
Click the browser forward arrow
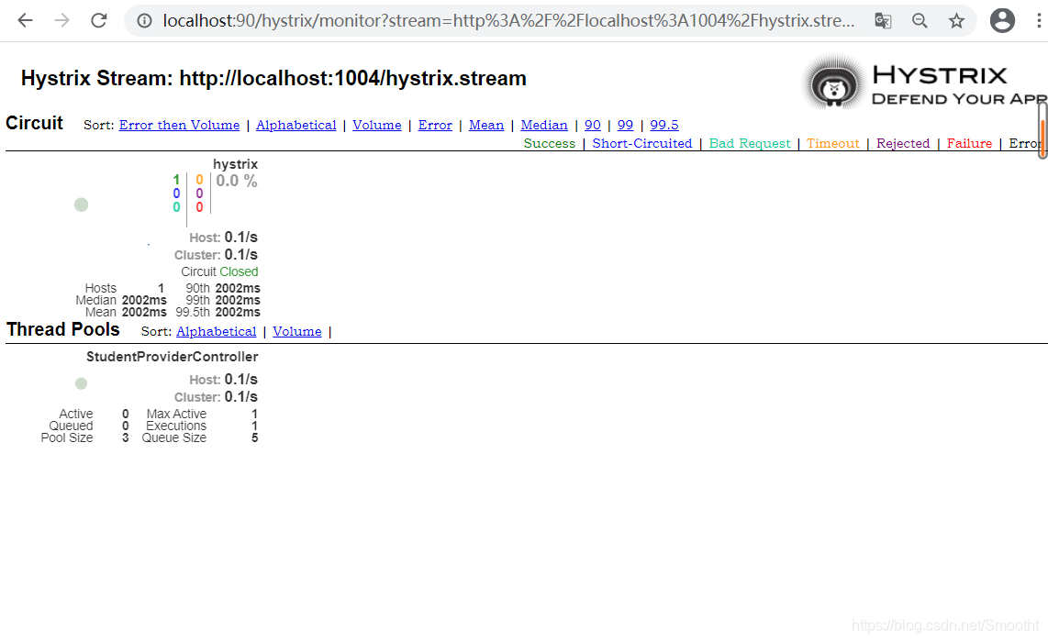62,21
